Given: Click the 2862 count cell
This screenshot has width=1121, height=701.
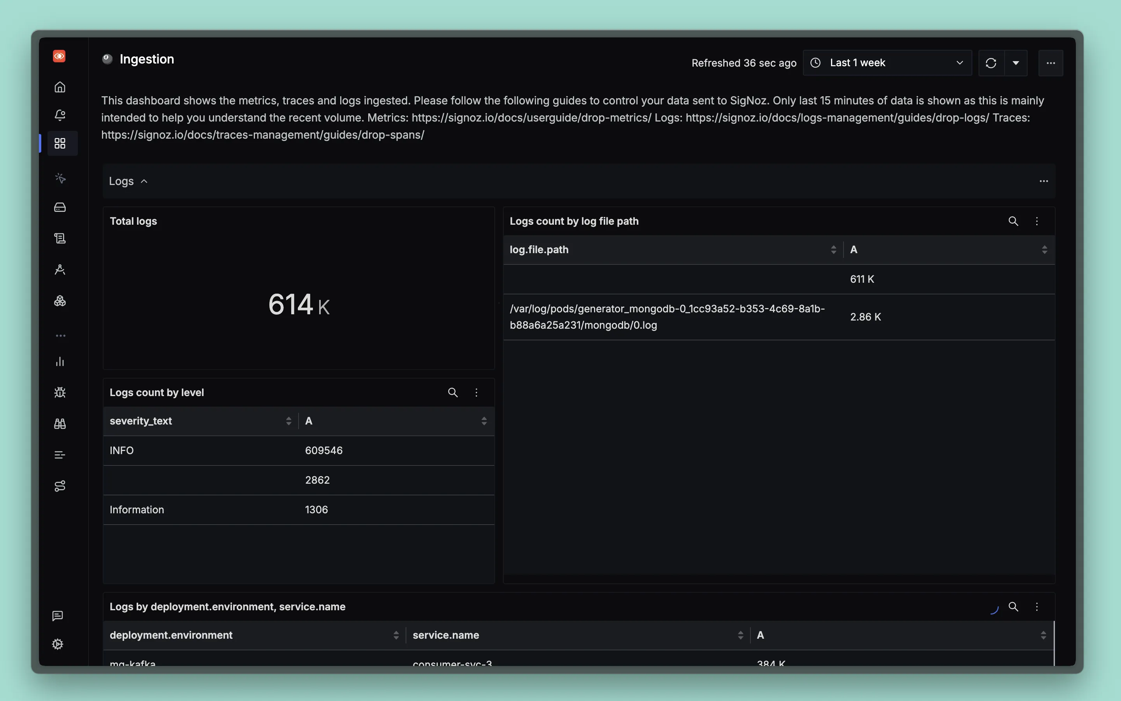Looking at the screenshot, I should coord(317,480).
